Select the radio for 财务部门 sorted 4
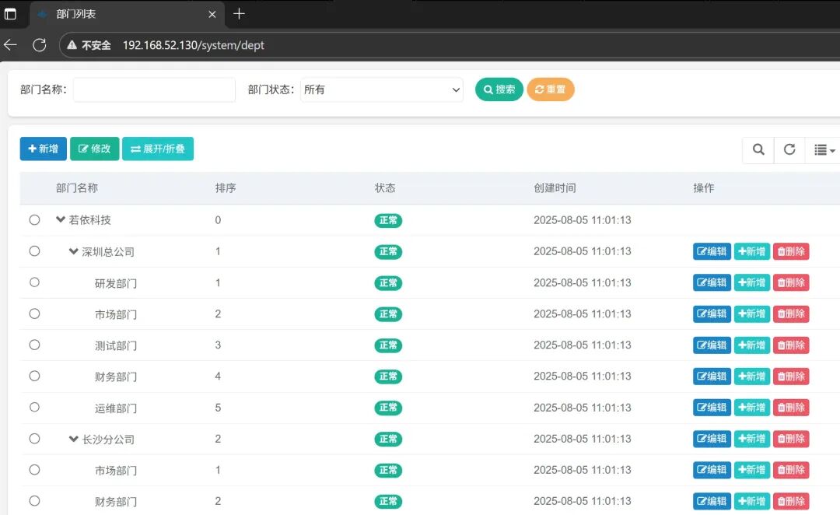 click(34, 376)
